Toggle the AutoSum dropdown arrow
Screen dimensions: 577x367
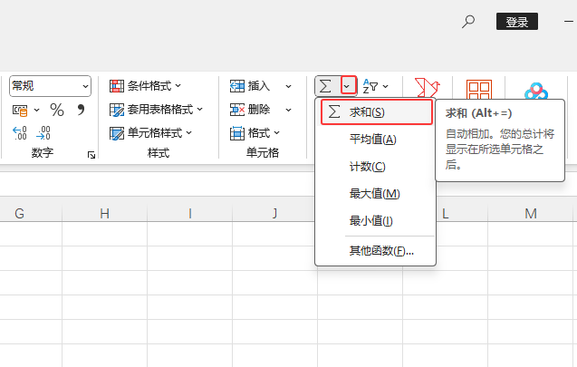click(x=349, y=86)
